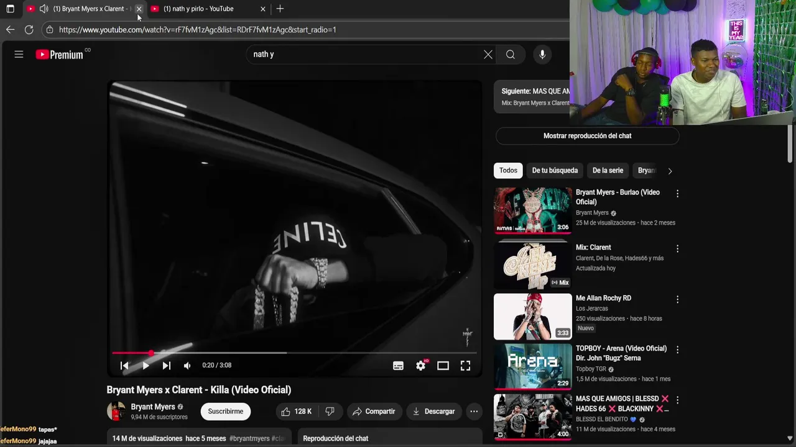
Task: Enter full screen mode
Action: click(465, 366)
